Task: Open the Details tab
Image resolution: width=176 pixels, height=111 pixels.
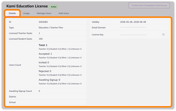Action: [12, 13]
